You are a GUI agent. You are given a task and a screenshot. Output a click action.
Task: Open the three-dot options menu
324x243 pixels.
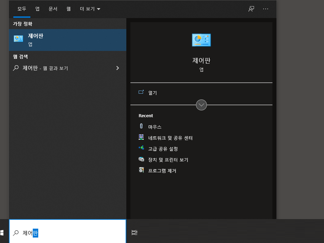pyautogui.click(x=266, y=9)
